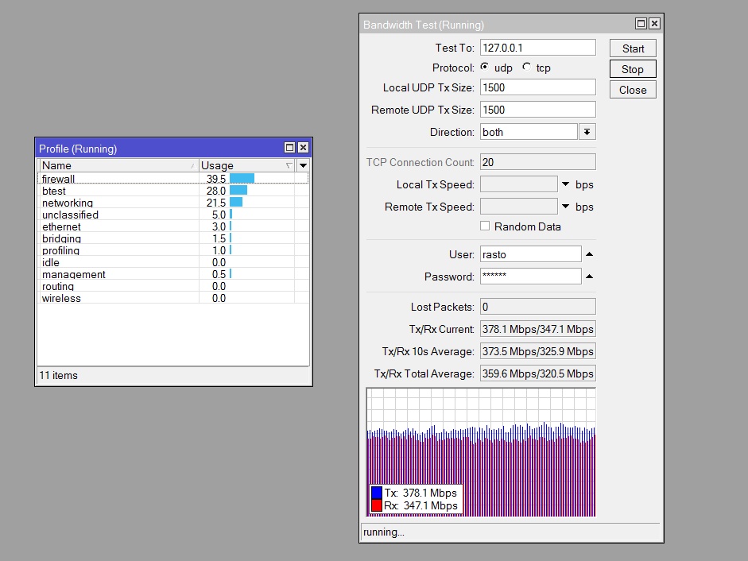Click the Tx/Rx Total Average value
Screen dimensions: 748x561
point(538,373)
